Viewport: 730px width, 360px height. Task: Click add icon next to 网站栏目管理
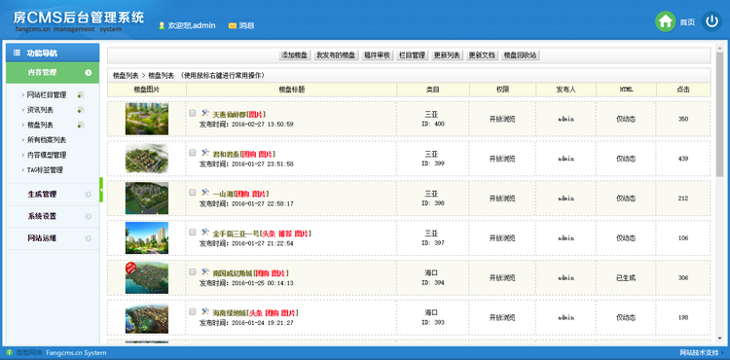81,95
